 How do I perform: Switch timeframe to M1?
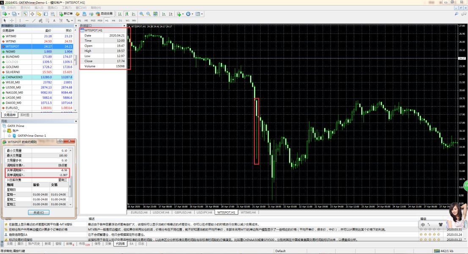click(x=80, y=21)
